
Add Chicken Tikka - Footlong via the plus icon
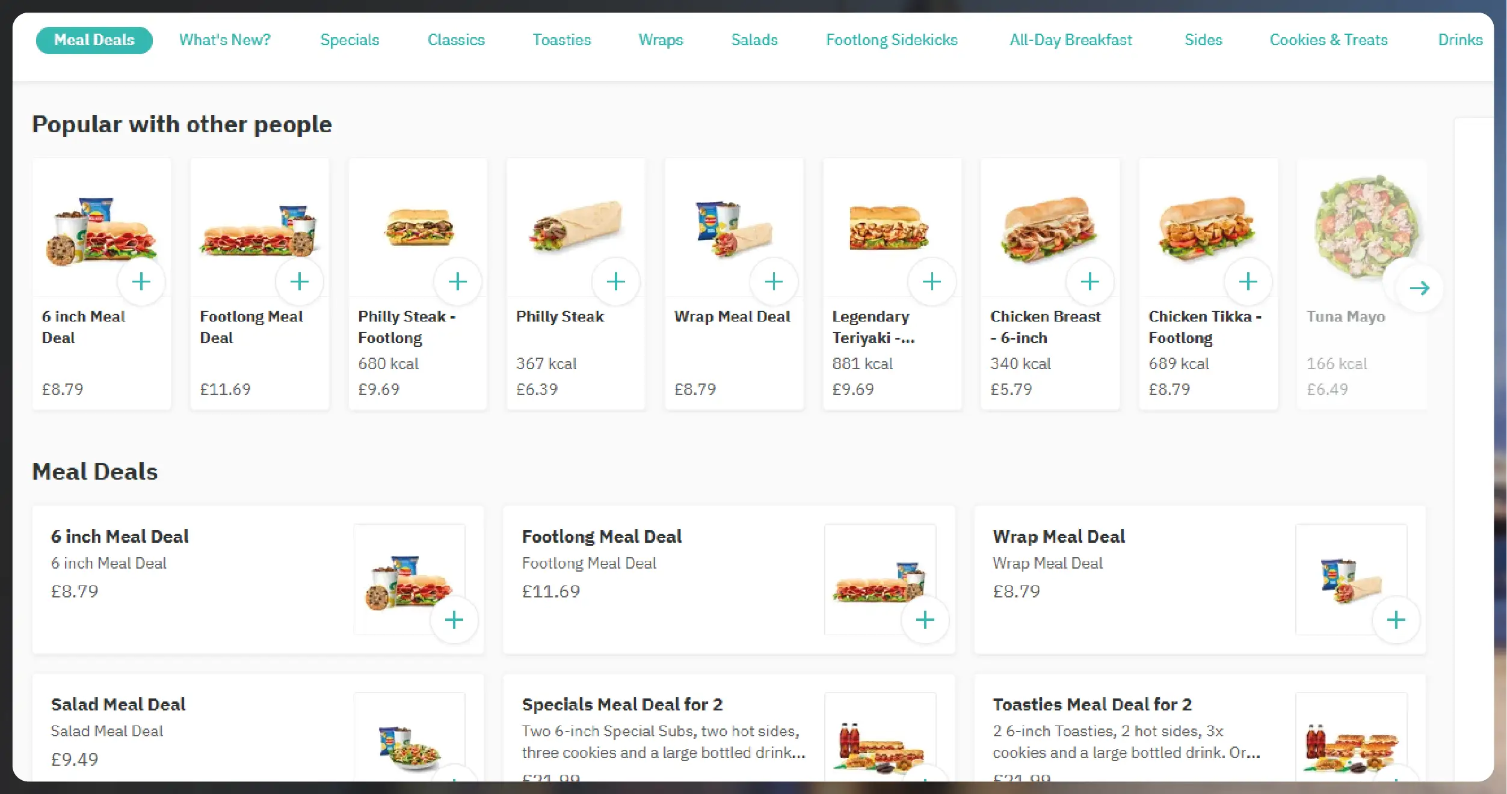tap(1248, 281)
